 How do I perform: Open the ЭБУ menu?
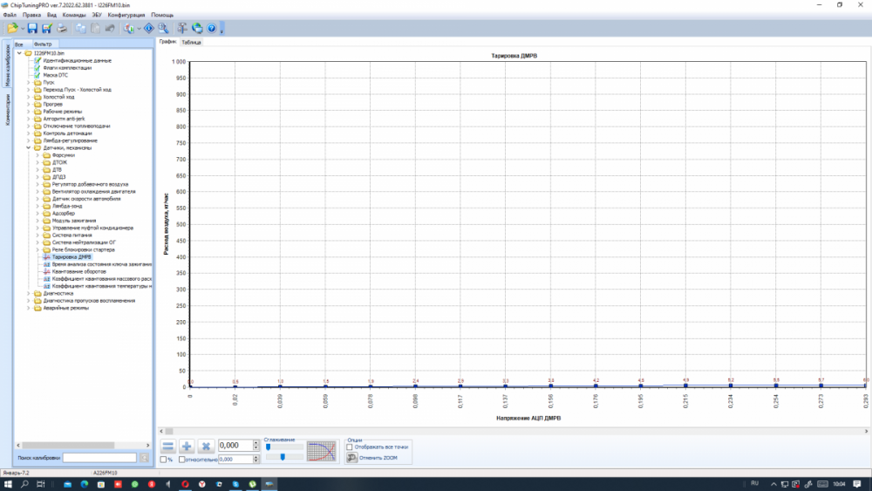coord(97,15)
